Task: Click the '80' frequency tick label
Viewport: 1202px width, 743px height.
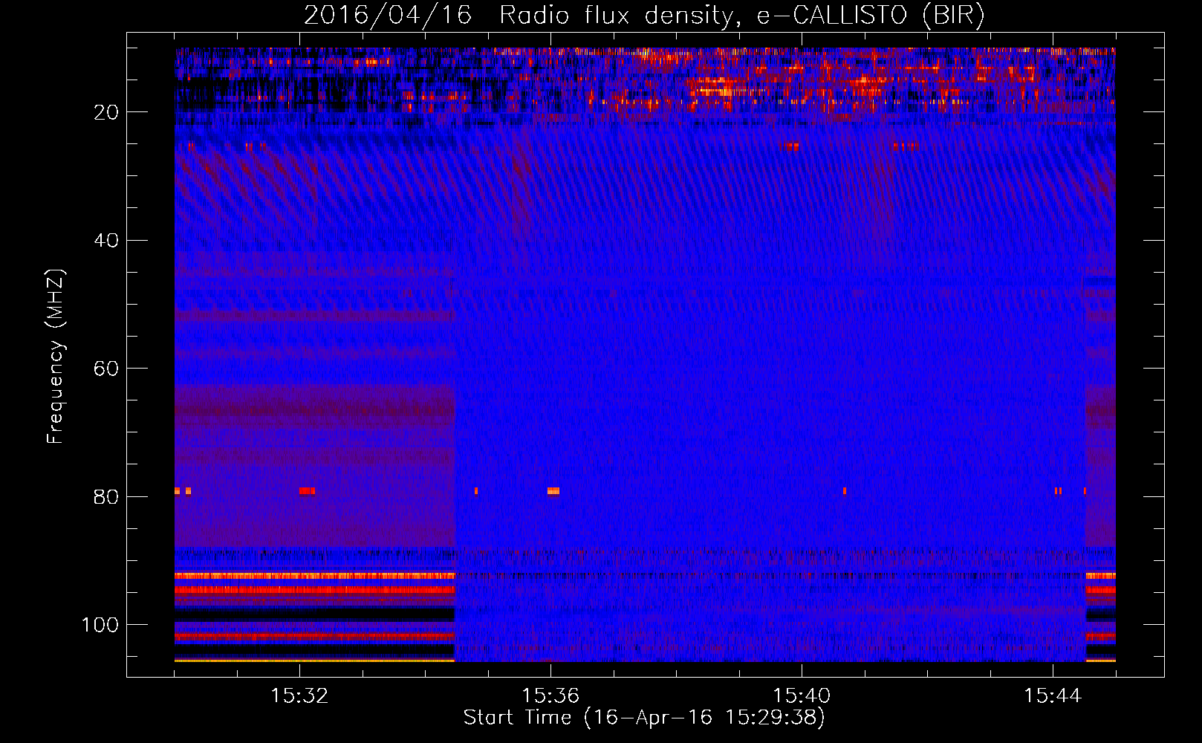Action: tap(106, 497)
